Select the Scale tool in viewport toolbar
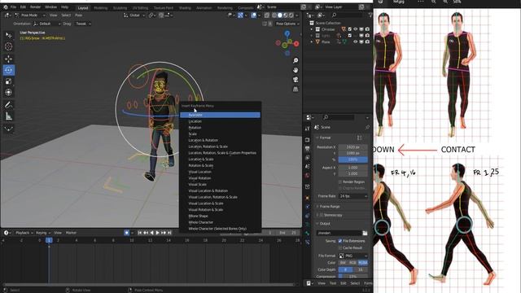 (x=9, y=81)
